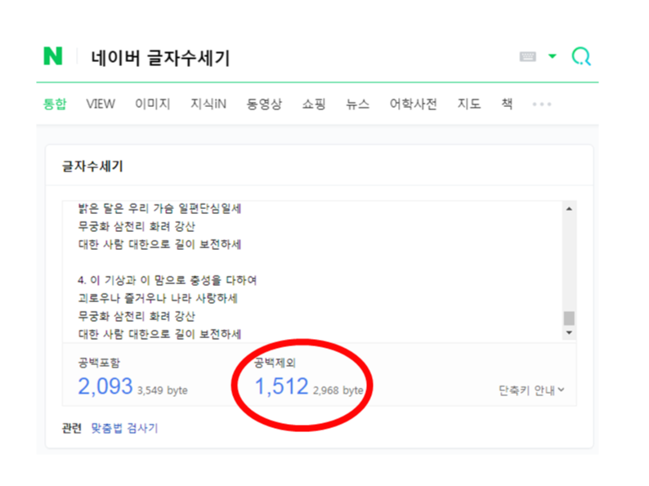Image resolution: width=649 pixels, height=486 pixels.
Task: Click the 공백제외 label
Action: (x=275, y=363)
